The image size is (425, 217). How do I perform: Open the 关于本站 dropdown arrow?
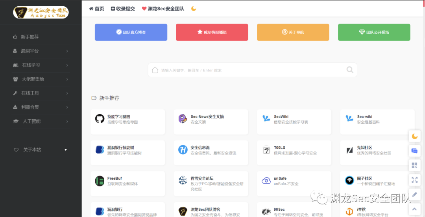coord(66,150)
